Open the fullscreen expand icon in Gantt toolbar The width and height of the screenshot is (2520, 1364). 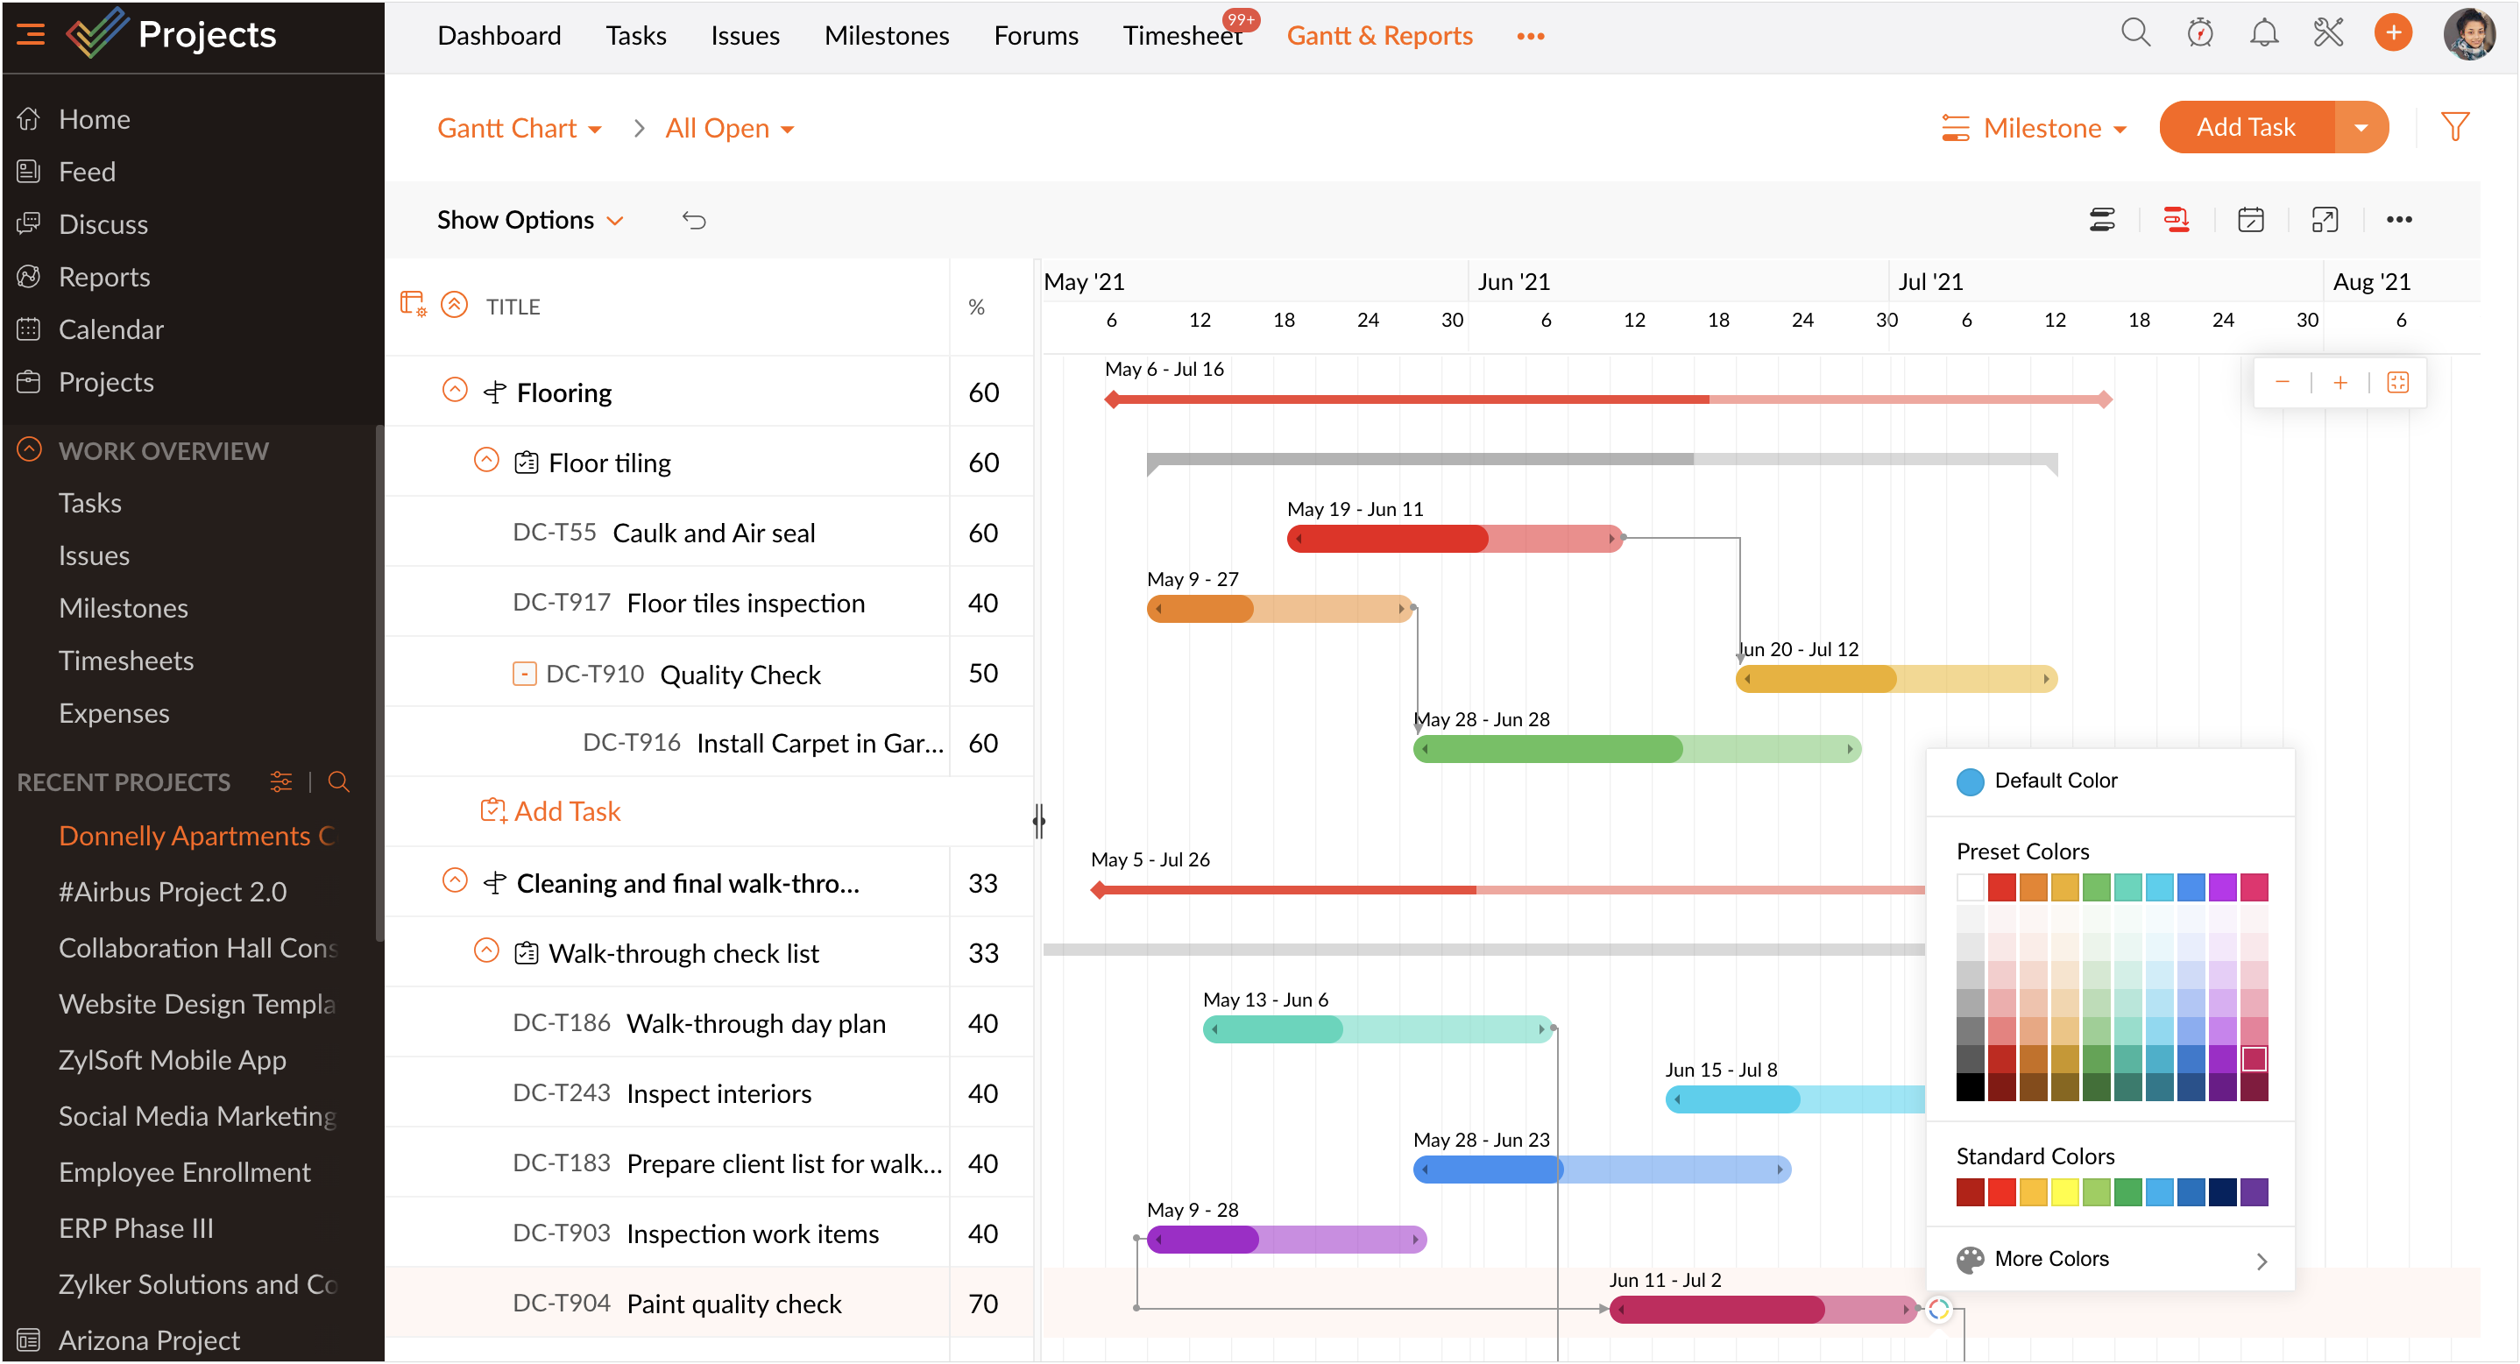[x=2325, y=220]
